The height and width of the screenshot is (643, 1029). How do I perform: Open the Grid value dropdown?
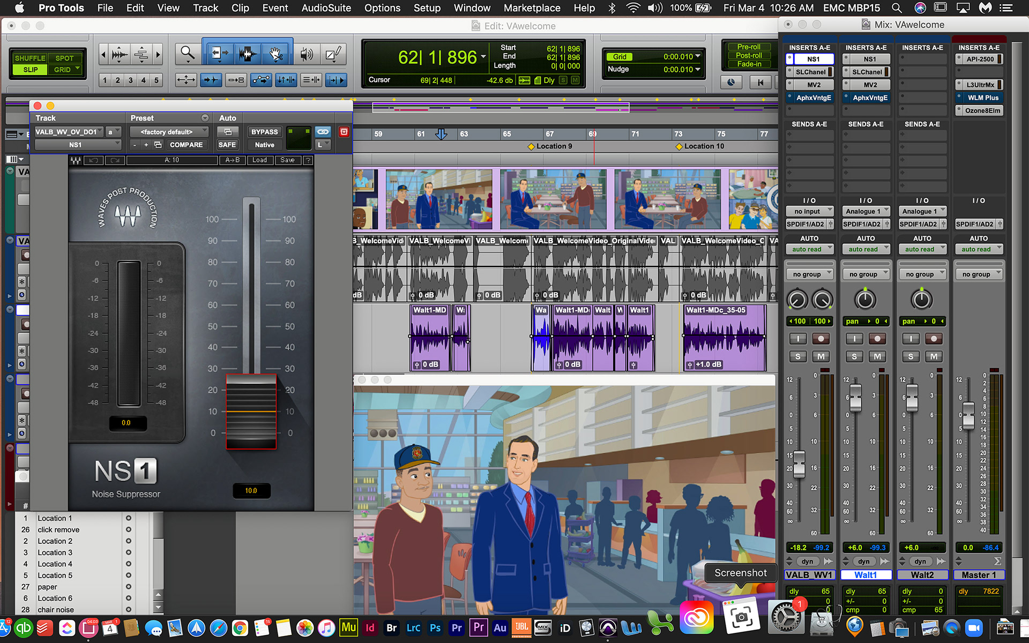[698, 57]
